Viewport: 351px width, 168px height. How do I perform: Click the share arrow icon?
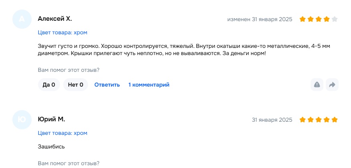332,85
